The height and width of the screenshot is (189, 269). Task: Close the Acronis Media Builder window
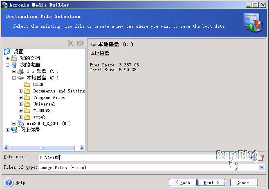[x=262, y=5]
